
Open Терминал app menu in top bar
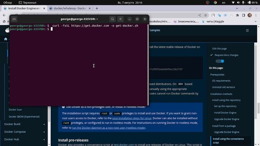28,2
